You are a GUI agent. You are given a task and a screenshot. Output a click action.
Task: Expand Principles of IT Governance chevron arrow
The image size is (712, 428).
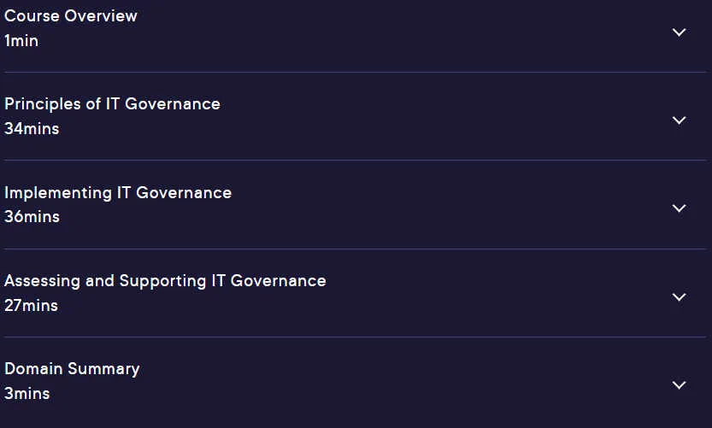(679, 120)
